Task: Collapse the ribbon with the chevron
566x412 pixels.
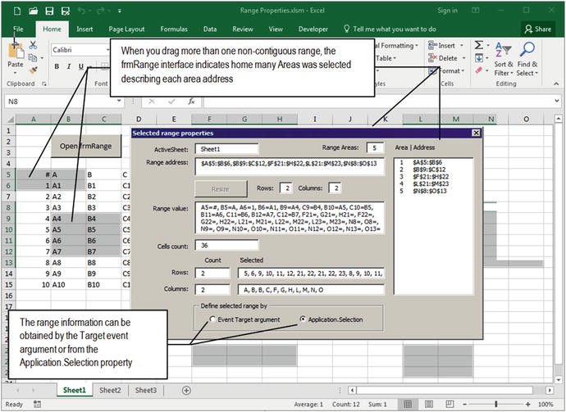Action: click(556, 84)
